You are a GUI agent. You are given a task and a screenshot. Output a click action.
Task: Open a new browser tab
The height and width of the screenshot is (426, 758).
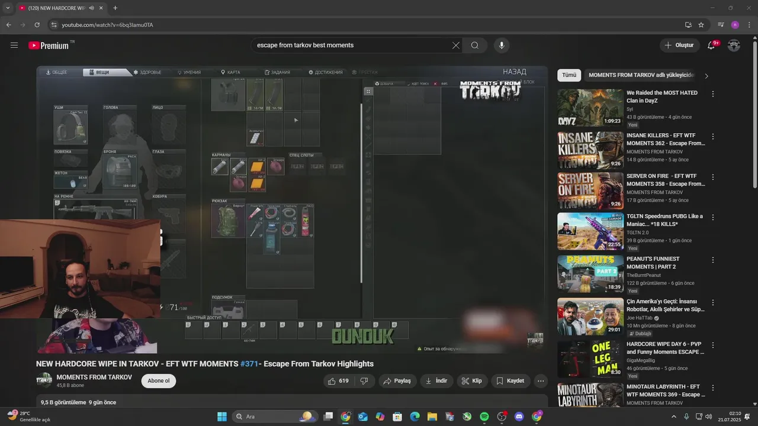click(x=115, y=8)
